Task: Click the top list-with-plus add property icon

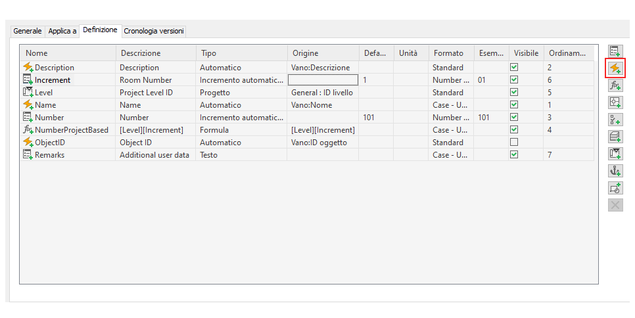Action: pos(615,51)
